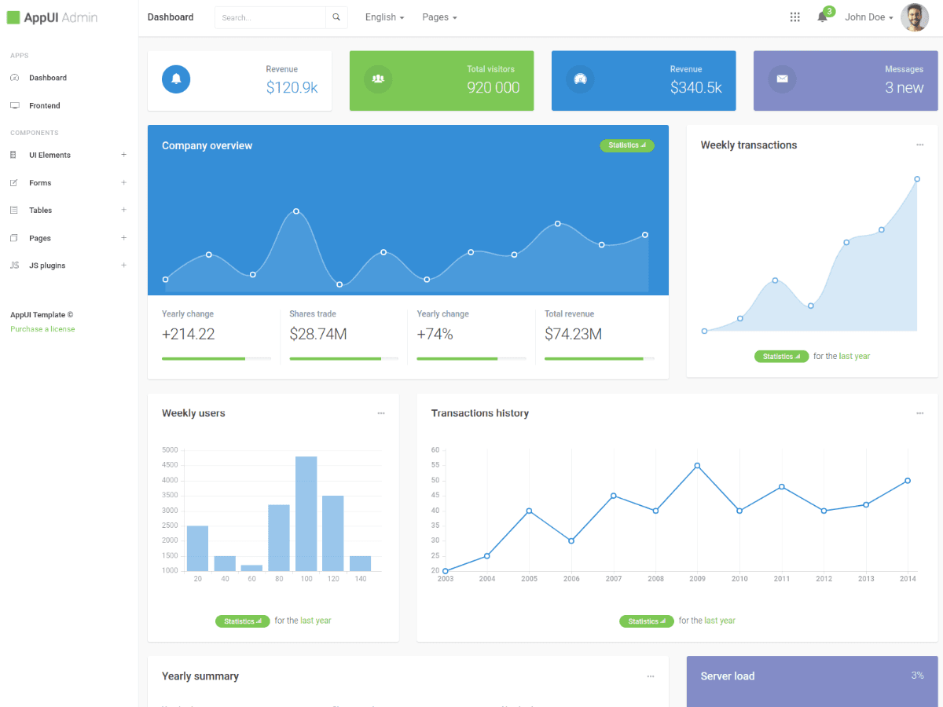Follow the Purchase a license link
This screenshot has height=707, width=943.
click(42, 328)
